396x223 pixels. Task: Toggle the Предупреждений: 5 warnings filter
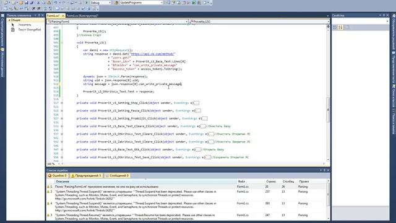(x=87, y=175)
